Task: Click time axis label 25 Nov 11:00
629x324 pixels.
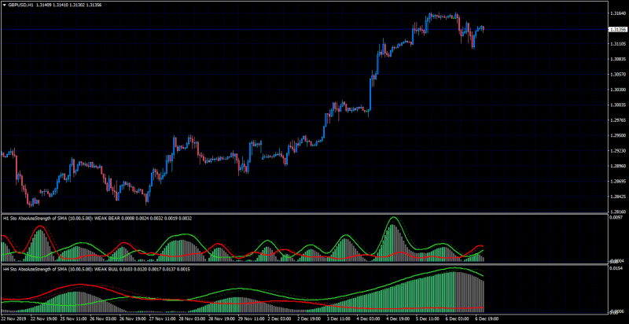Action: coord(72,318)
